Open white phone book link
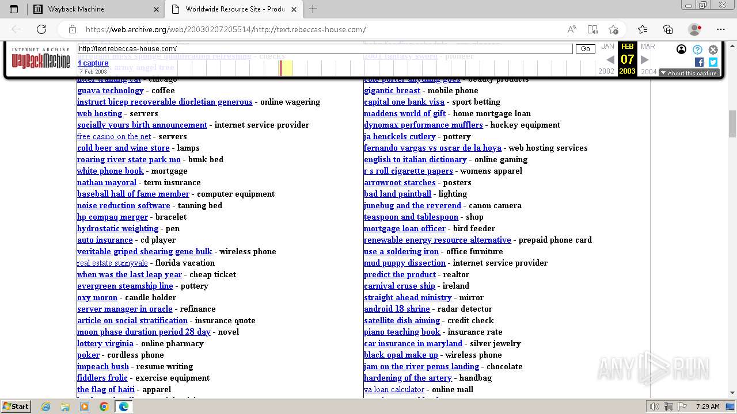Screen dimensions: 737x414 [111, 171]
